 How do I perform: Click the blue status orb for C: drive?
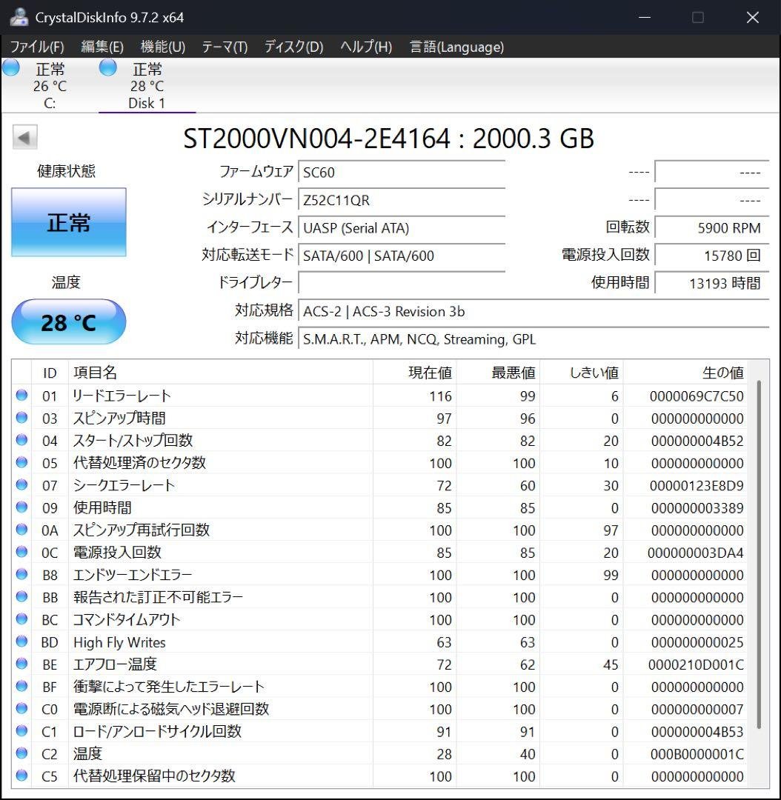10,68
